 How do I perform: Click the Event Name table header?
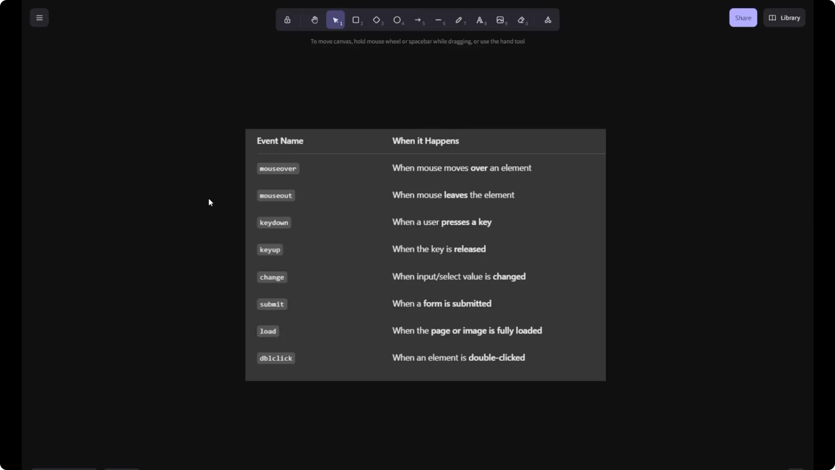[280, 141]
